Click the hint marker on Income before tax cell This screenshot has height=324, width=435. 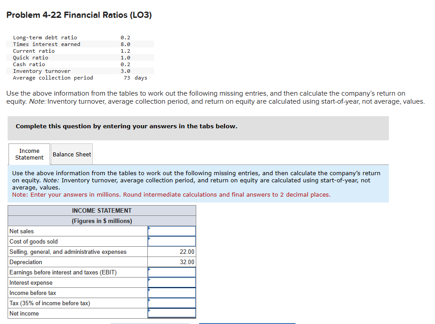pyautogui.click(x=150, y=290)
